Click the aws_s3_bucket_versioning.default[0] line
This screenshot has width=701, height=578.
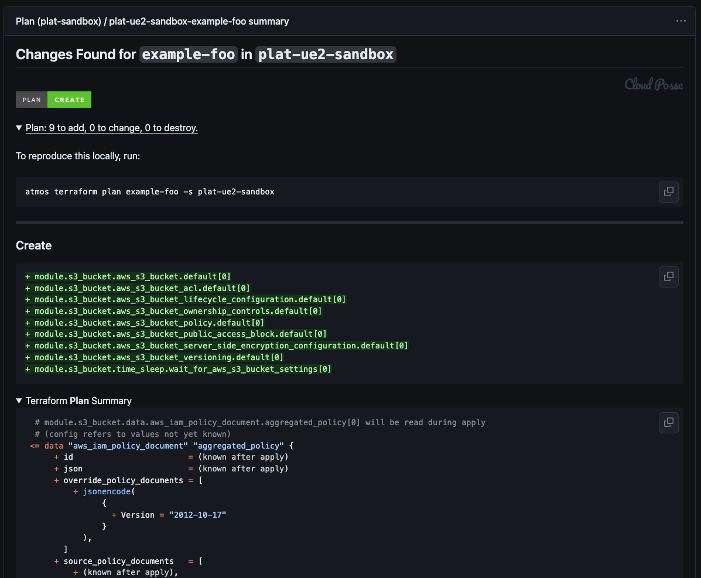pos(154,357)
